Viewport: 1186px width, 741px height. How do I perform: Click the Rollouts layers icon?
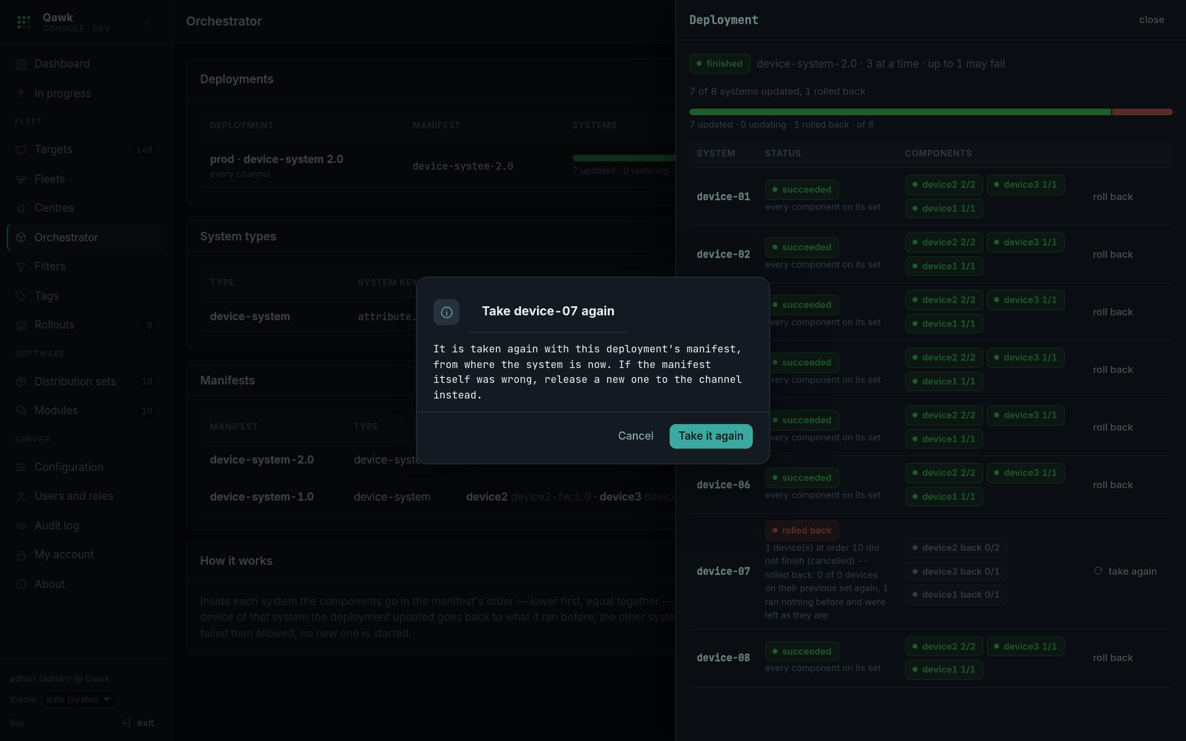tap(21, 325)
